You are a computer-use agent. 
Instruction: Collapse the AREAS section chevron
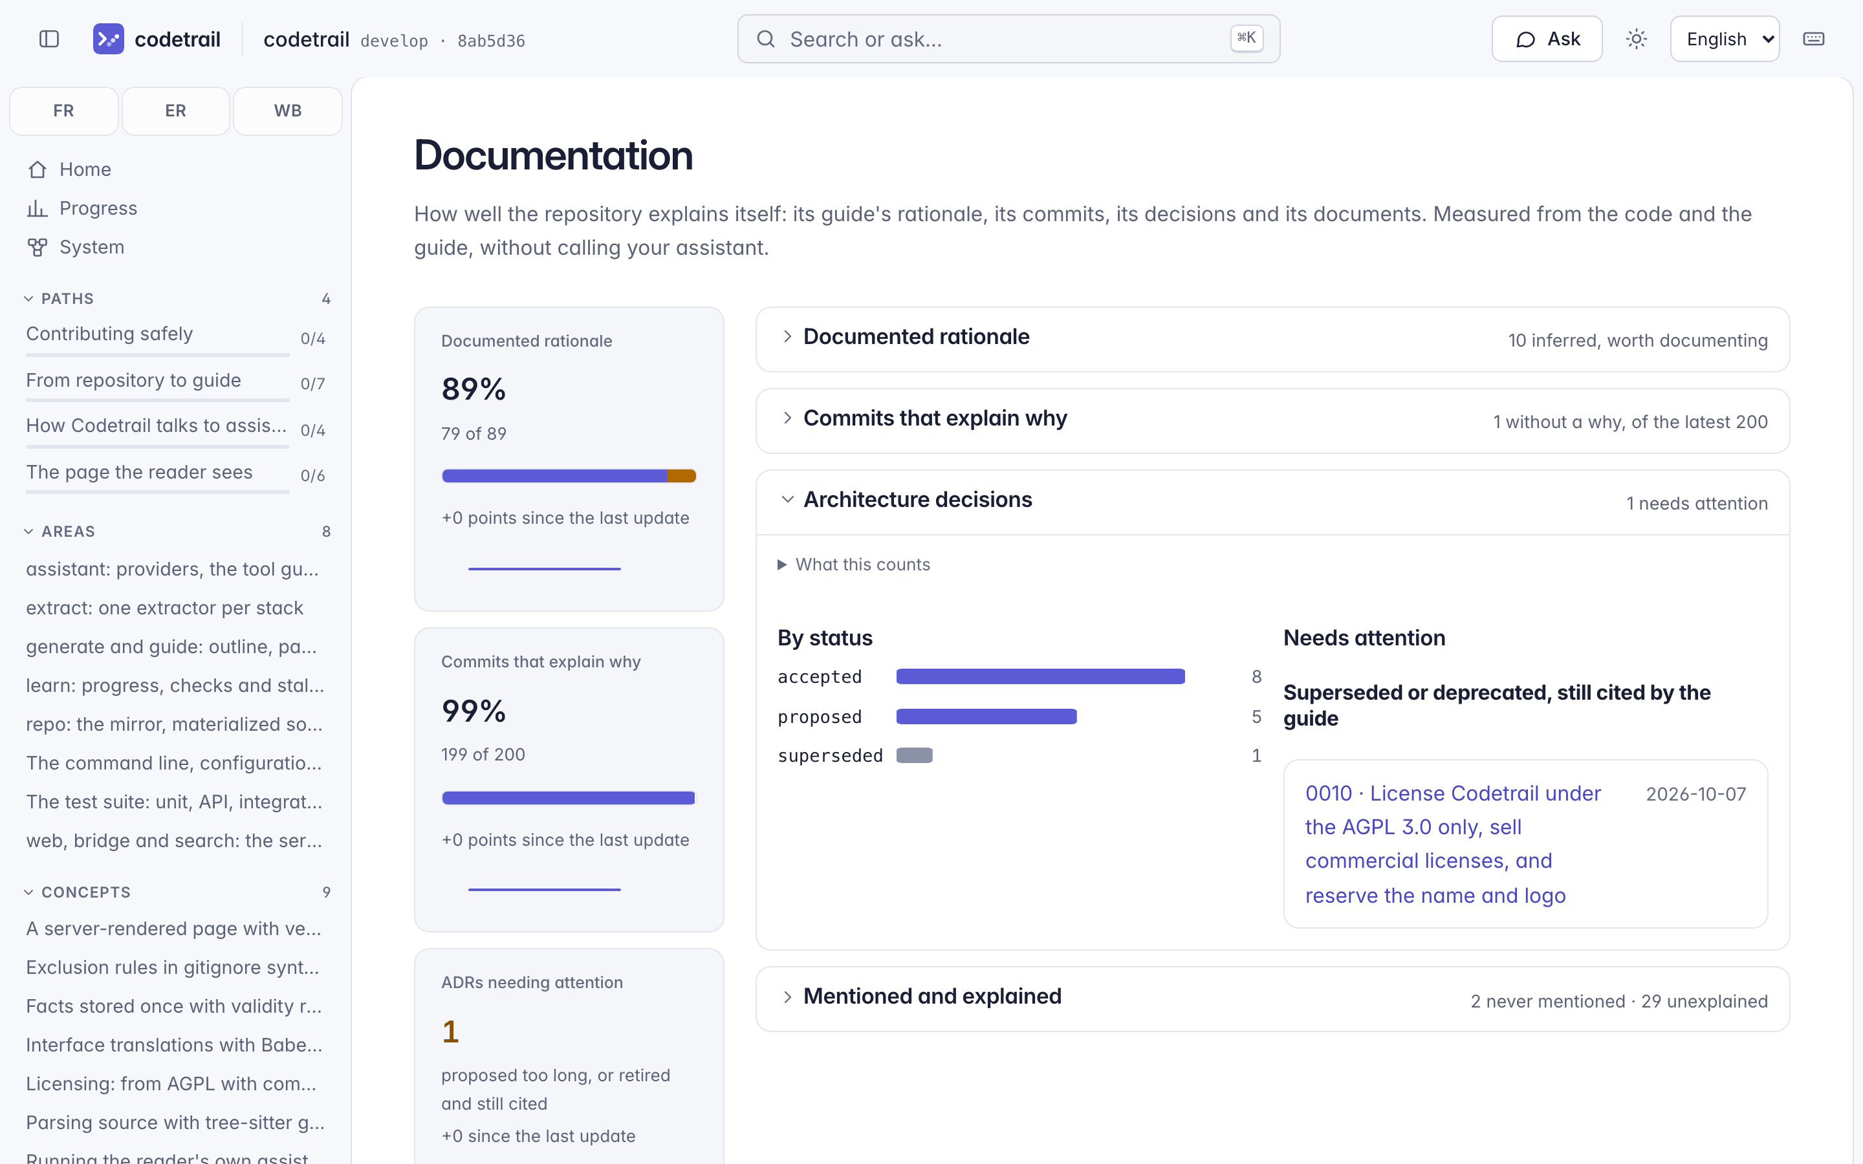point(28,531)
